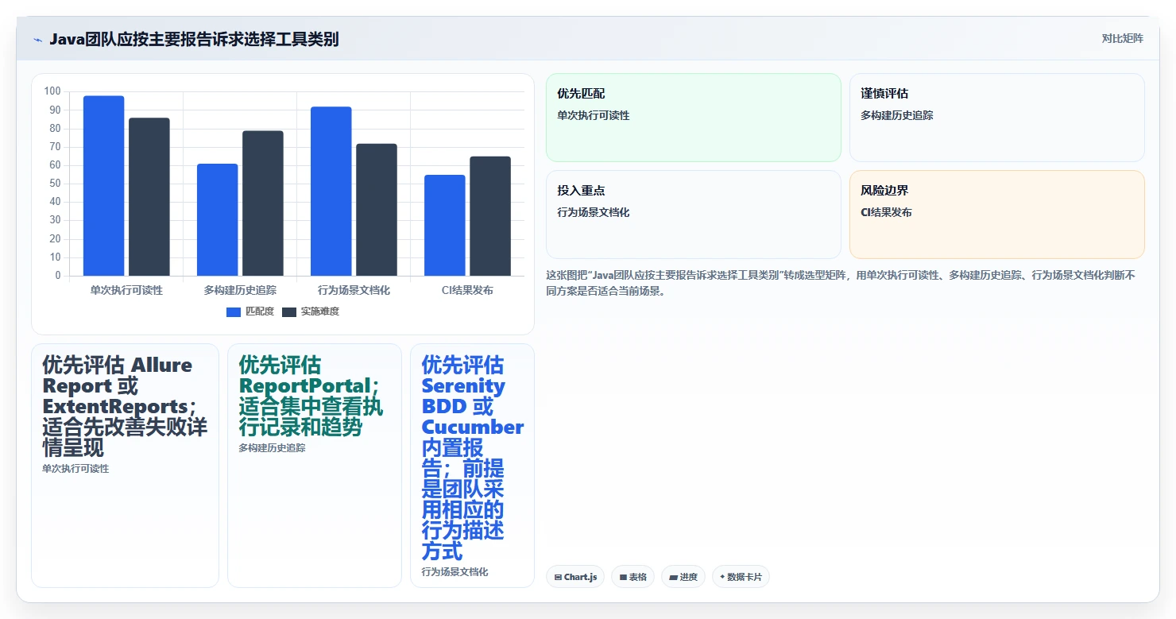Click the Allure Report 或 ExtentReports heading
The image size is (1176, 619).
click(x=125, y=406)
